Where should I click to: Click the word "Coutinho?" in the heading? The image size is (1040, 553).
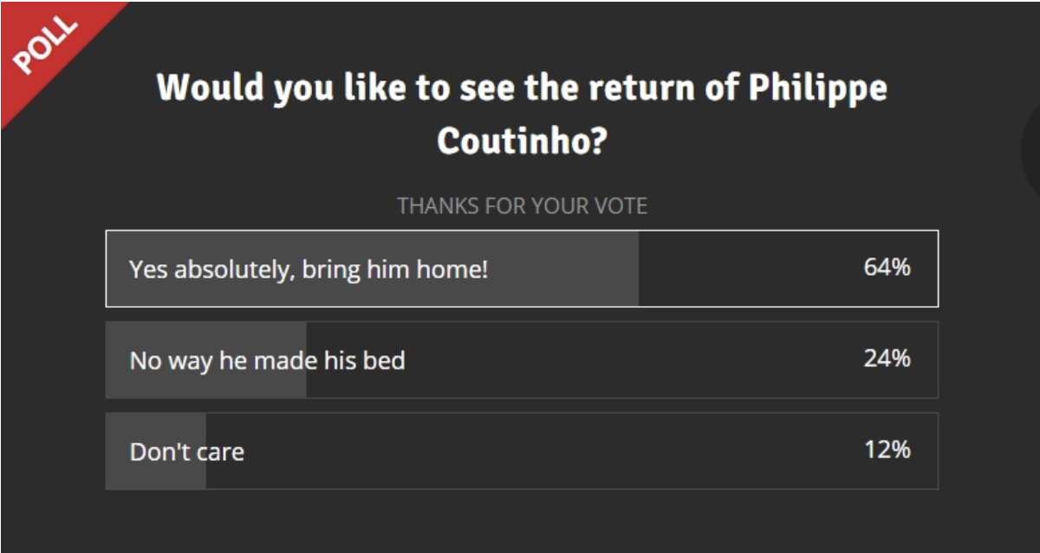point(521,140)
